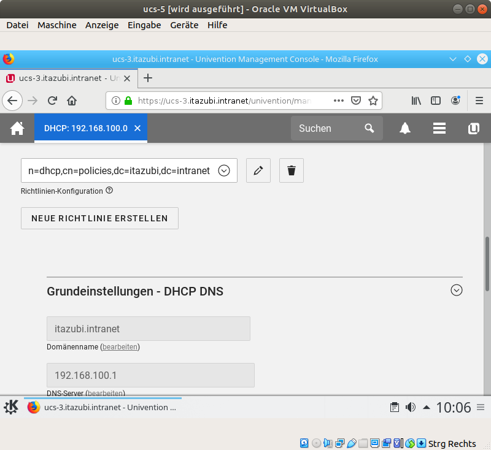Save page to Pocket

click(x=356, y=101)
